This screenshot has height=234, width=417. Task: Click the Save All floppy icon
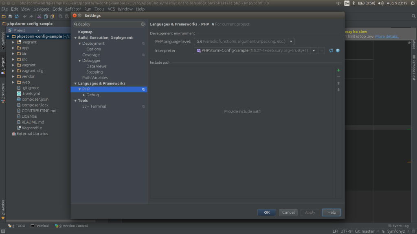point(10,16)
